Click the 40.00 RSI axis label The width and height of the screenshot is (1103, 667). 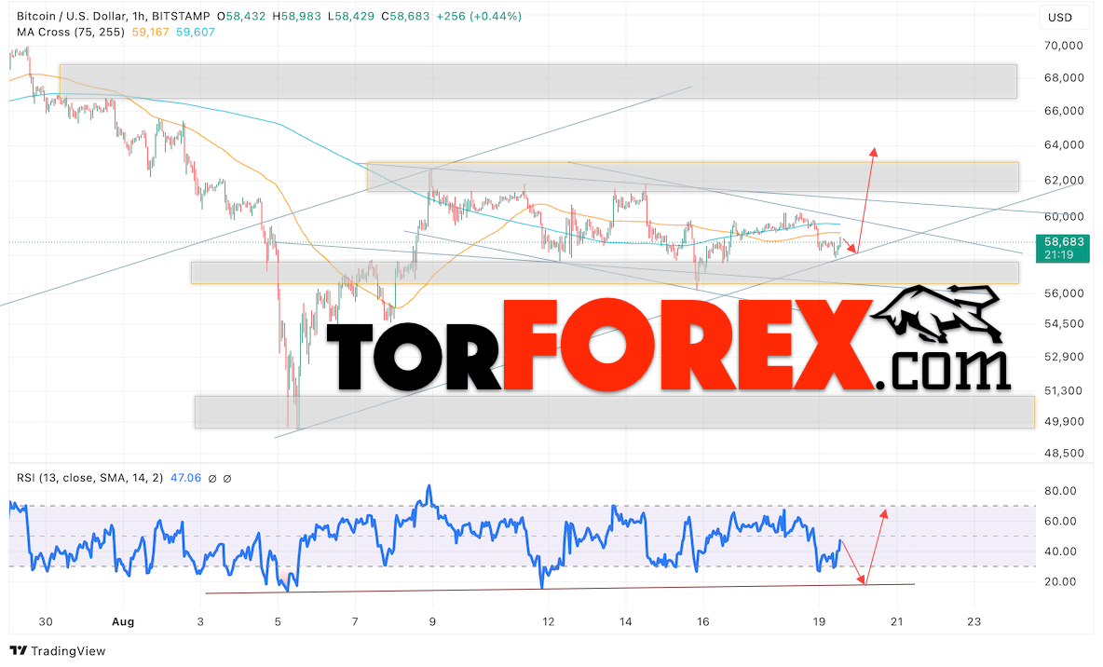pyautogui.click(x=1060, y=551)
